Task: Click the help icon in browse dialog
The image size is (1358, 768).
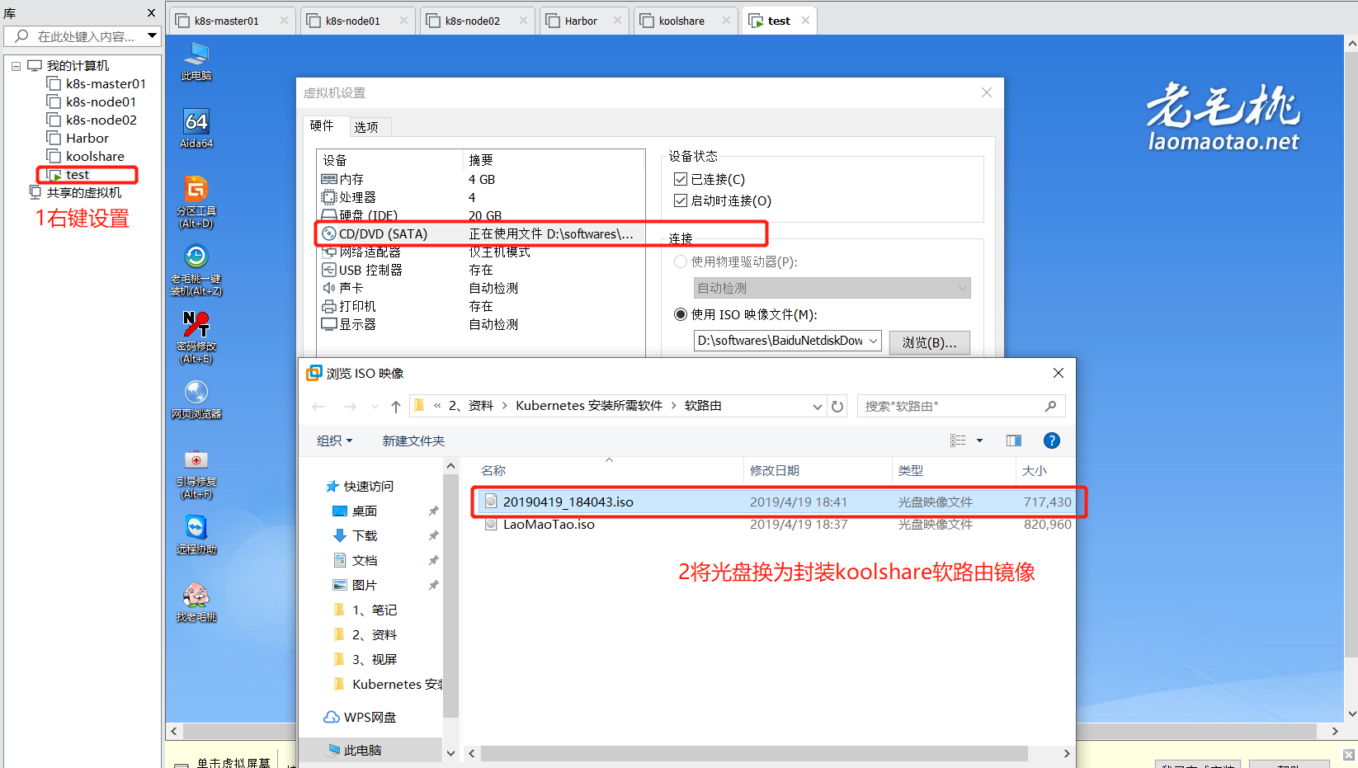Action: [x=1051, y=441]
